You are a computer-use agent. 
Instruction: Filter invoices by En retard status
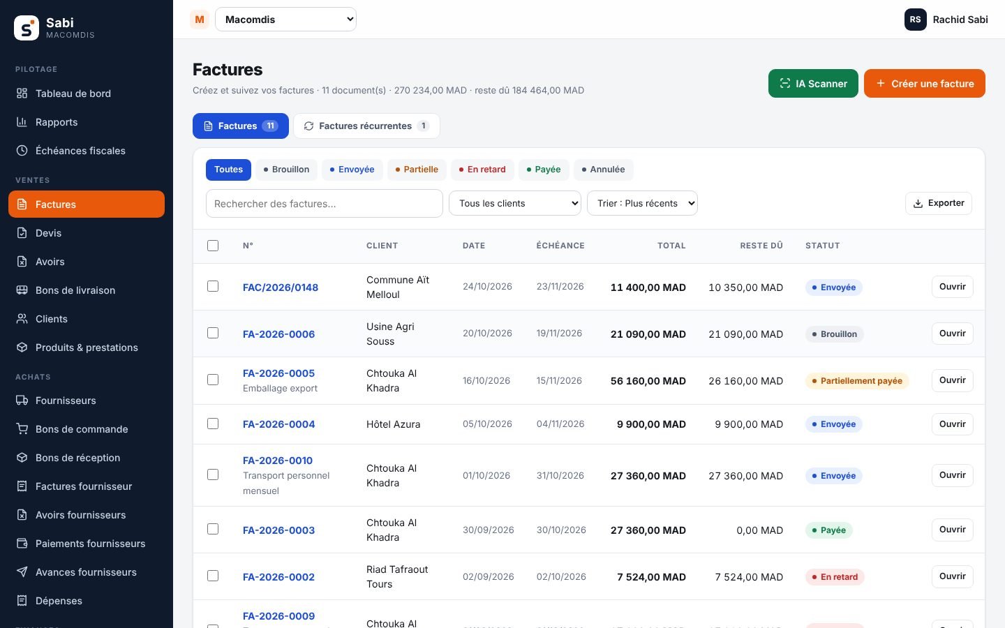pyautogui.click(x=482, y=170)
